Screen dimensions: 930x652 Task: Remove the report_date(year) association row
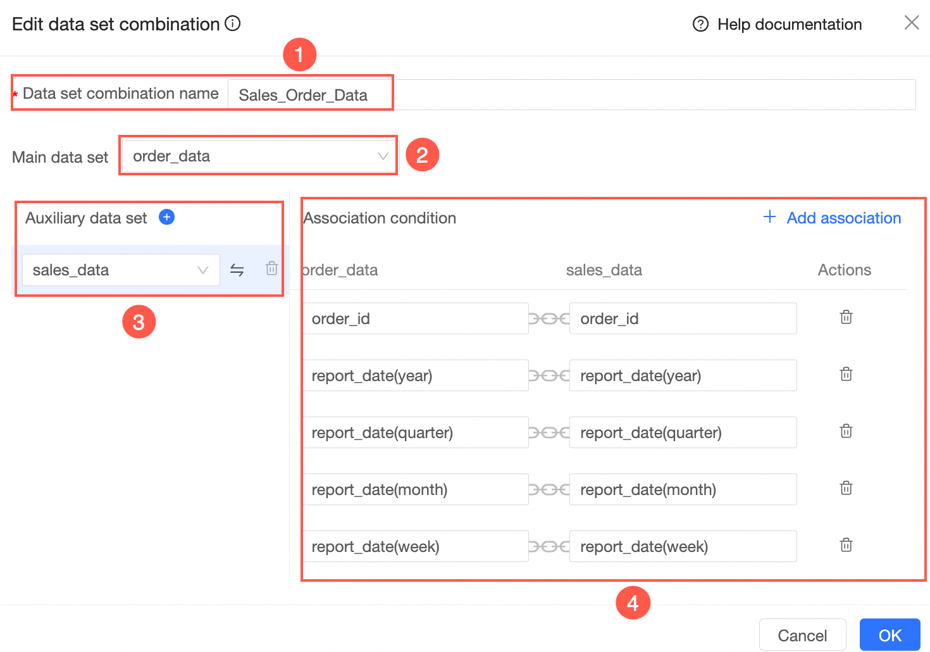[846, 374]
